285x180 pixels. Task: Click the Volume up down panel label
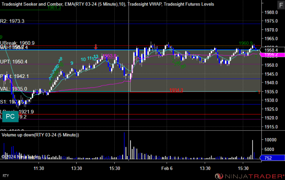(x=40, y=135)
